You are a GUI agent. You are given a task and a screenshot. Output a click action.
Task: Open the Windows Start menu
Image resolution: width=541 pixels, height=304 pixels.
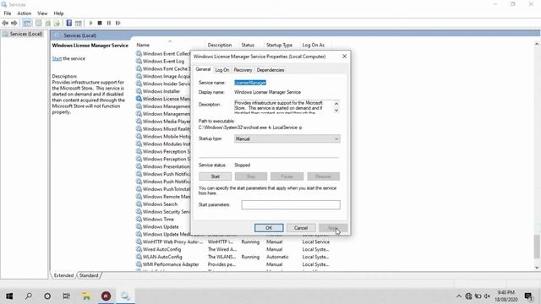pyautogui.click(x=9, y=296)
